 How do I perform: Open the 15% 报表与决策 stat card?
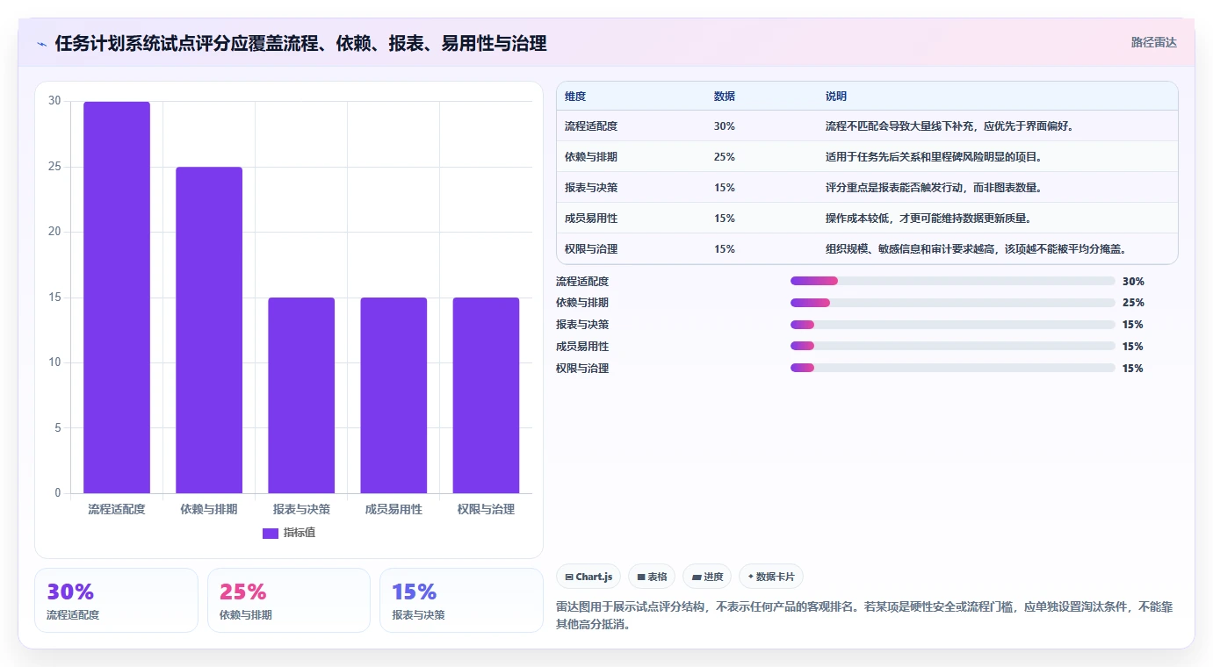(461, 600)
